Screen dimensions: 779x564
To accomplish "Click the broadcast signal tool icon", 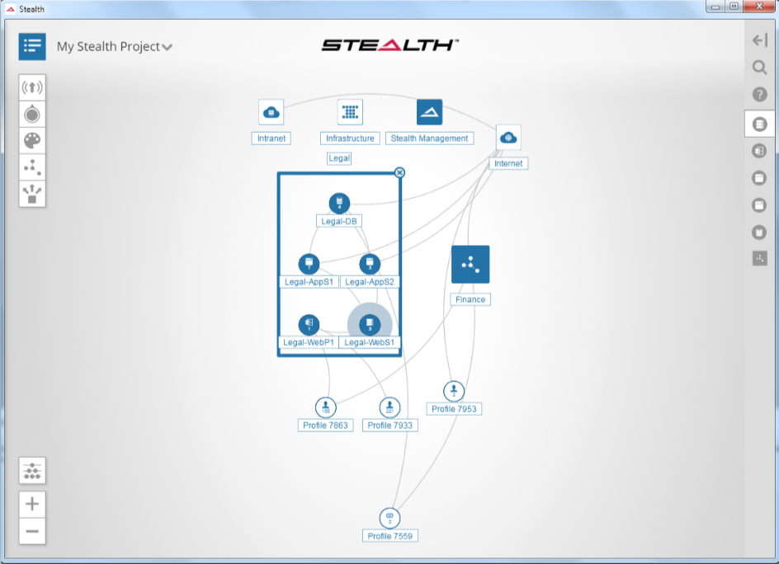I will (32, 87).
